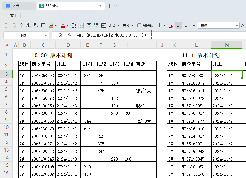Select column C header
The height and width of the screenshot is (178, 246).
coord(43,45)
